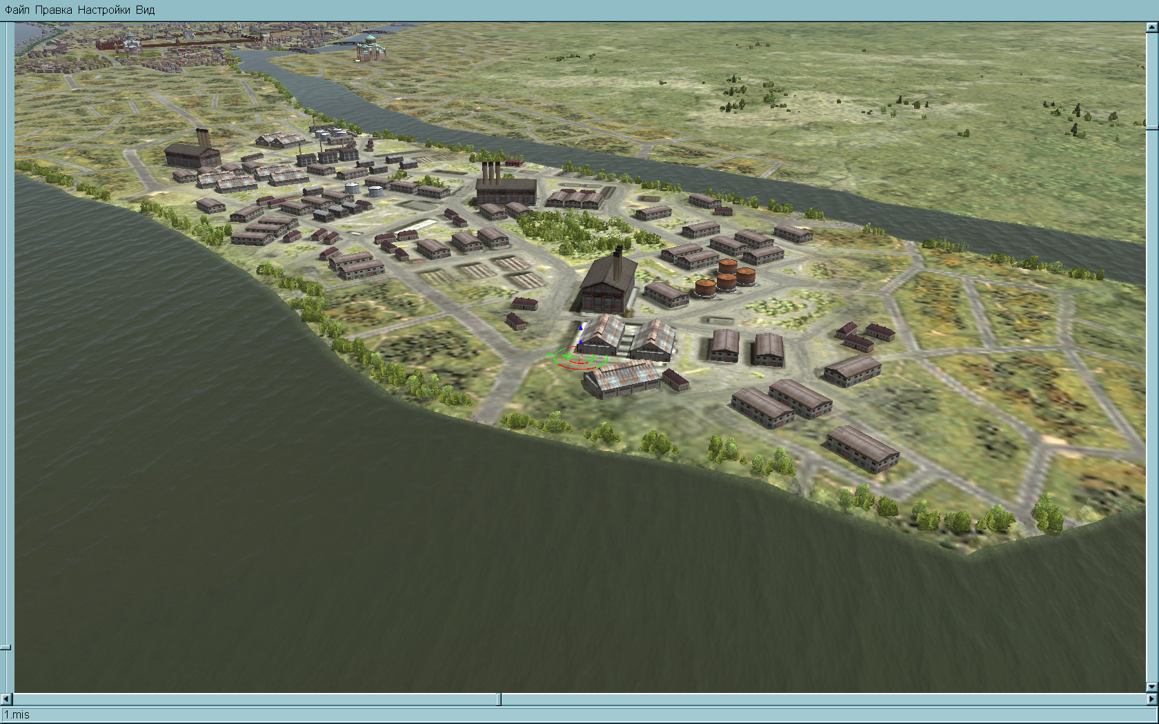Click the vertical scrollbar thumb on the right
Image resolution: width=1159 pixels, height=724 pixels.
(x=1152, y=128)
